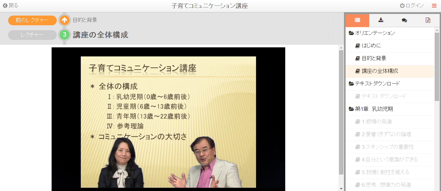Click the gray レクチャー button
The image size is (441, 191).
(x=32, y=35)
